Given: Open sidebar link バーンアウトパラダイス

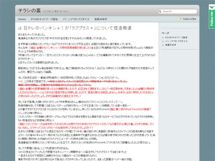Looking at the screenshot, I should point(176,41).
